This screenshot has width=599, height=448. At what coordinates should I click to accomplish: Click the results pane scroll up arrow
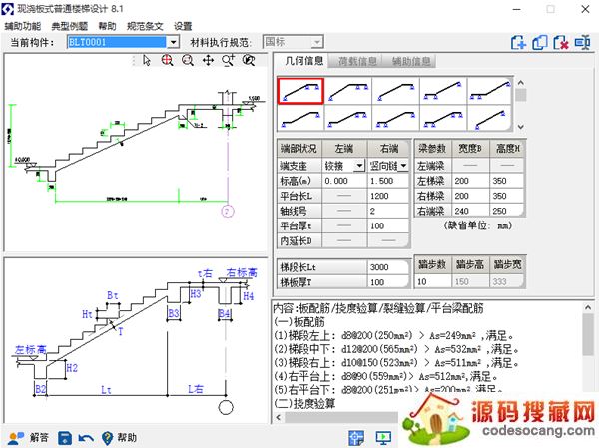[587, 308]
